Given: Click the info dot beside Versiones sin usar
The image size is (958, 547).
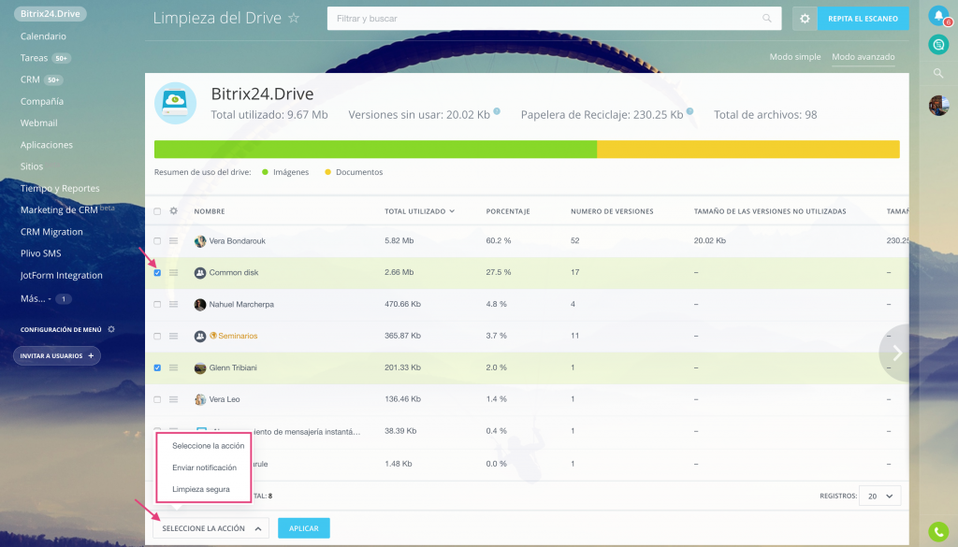Looking at the screenshot, I should tap(497, 111).
